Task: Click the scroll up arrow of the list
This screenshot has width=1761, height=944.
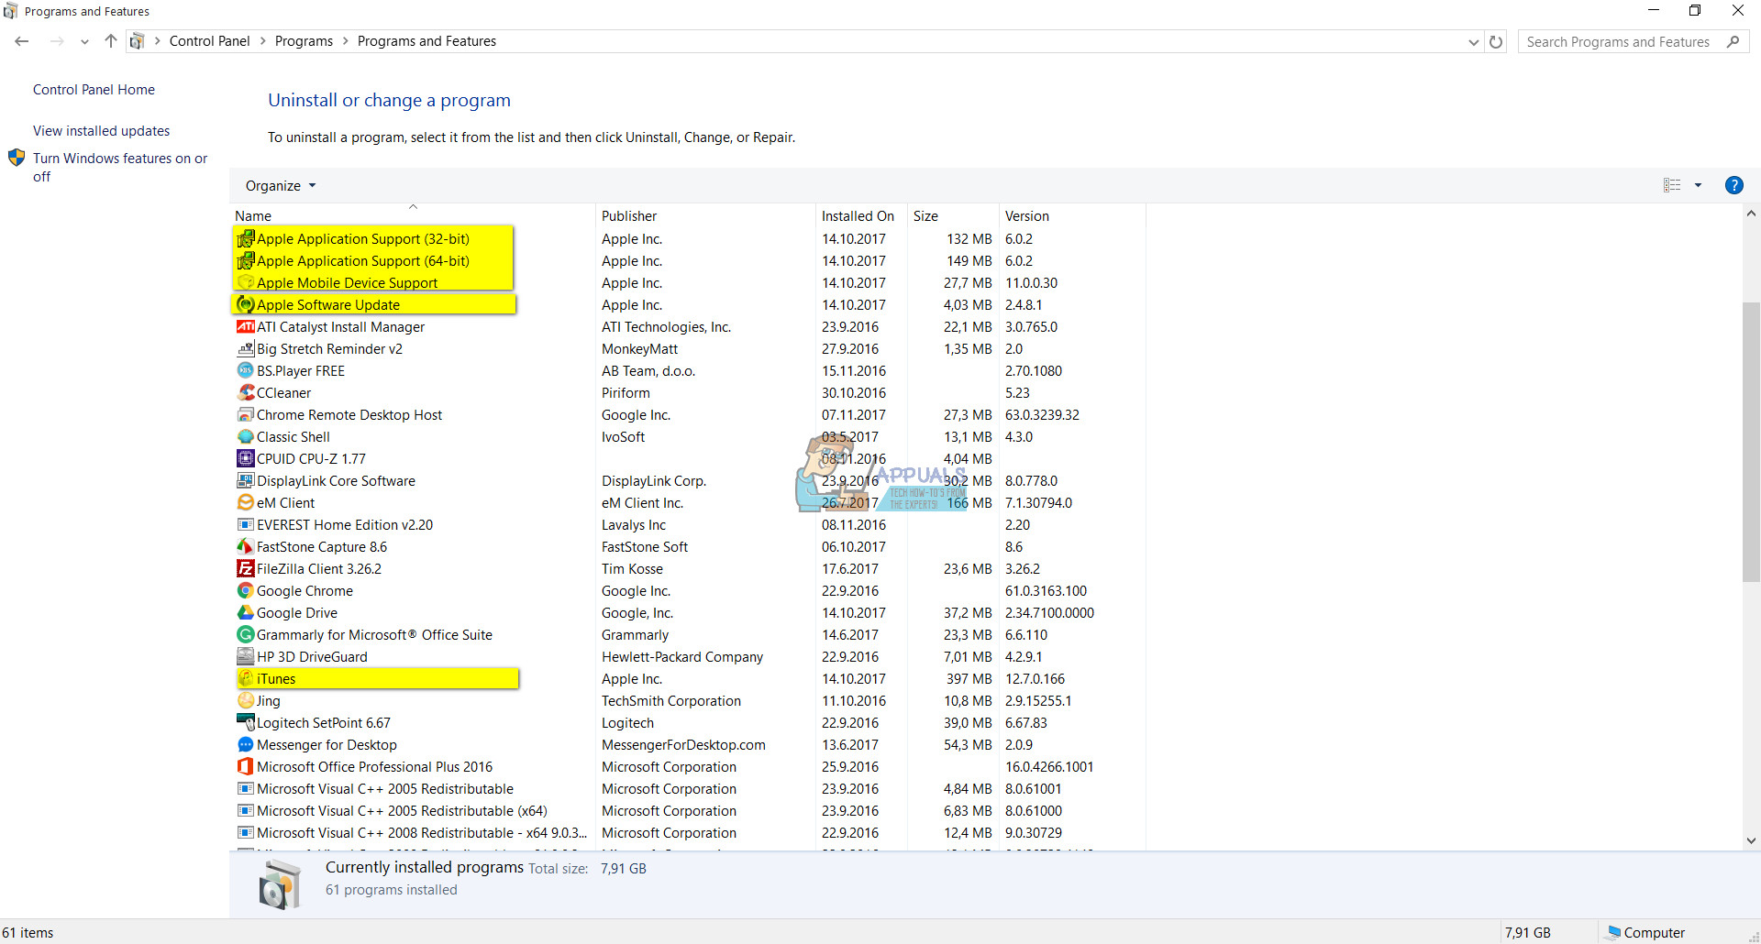Action: coord(1751,214)
